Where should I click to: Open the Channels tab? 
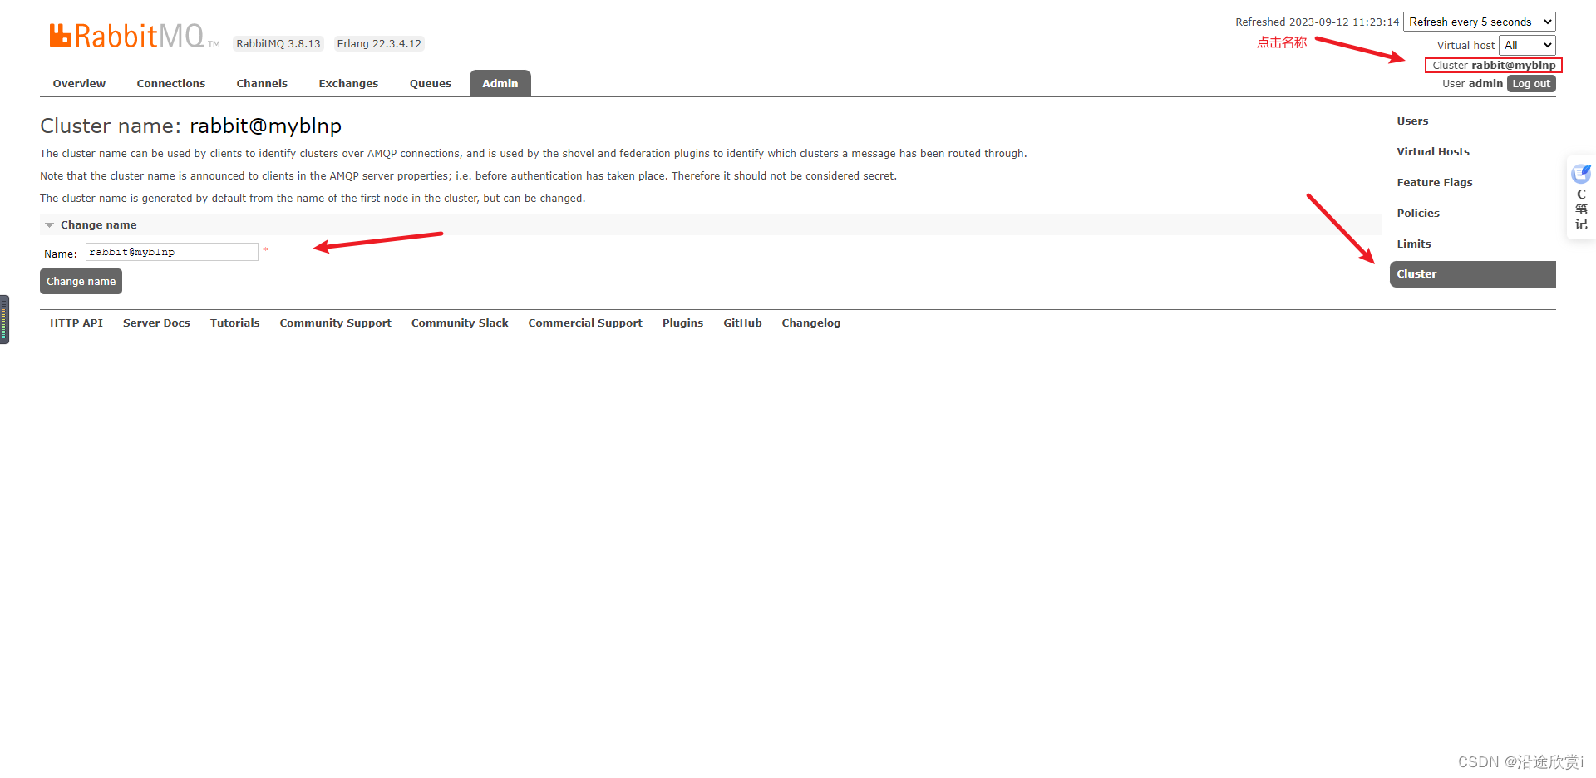pyautogui.click(x=261, y=83)
